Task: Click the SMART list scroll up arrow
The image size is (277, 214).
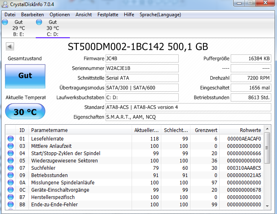Action: [267, 129]
